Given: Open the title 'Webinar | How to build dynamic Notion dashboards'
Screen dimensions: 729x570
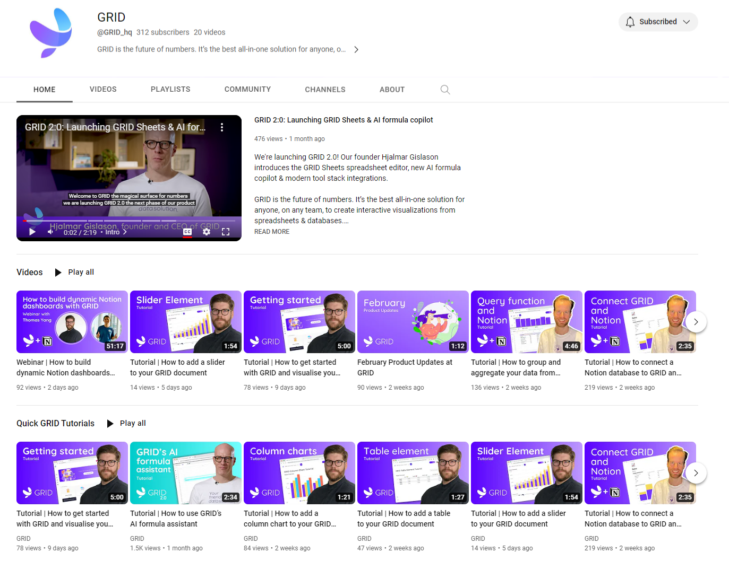Looking at the screenshot, I should 66,367.
